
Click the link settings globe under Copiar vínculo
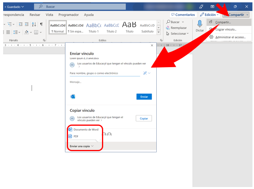click(x=72, y=118)
